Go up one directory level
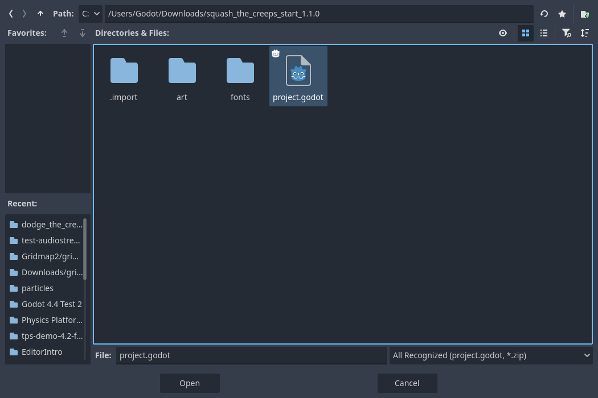The image size is (598, 398). (x=40, y=14)
